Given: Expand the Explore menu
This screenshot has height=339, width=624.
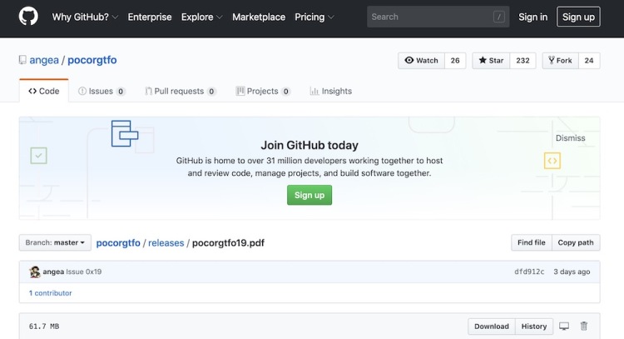Looking at the screenshot, I should 201,17.
